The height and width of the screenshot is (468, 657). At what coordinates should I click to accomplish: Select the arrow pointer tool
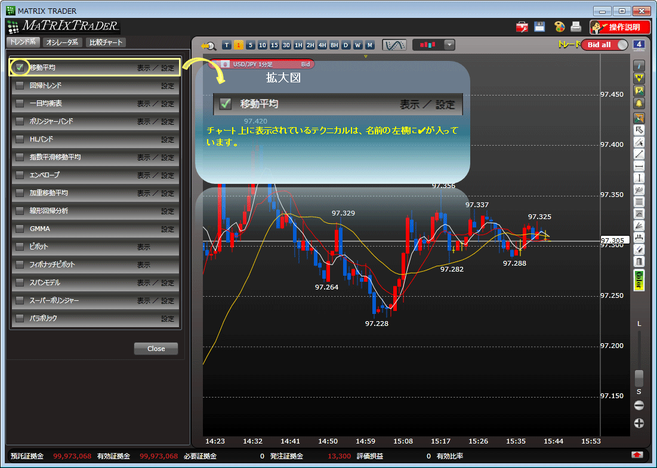(x=639, y=130)
